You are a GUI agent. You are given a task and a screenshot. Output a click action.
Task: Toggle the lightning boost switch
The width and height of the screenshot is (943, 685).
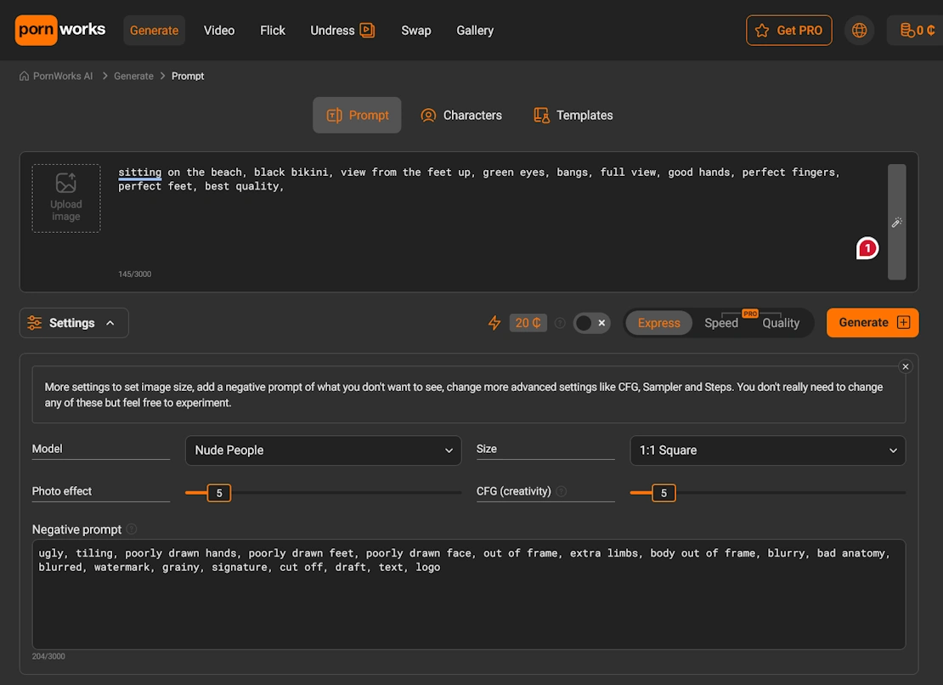(591, 323)
